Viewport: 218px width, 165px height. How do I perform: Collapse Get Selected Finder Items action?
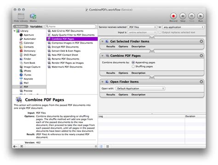coord(102,41)
